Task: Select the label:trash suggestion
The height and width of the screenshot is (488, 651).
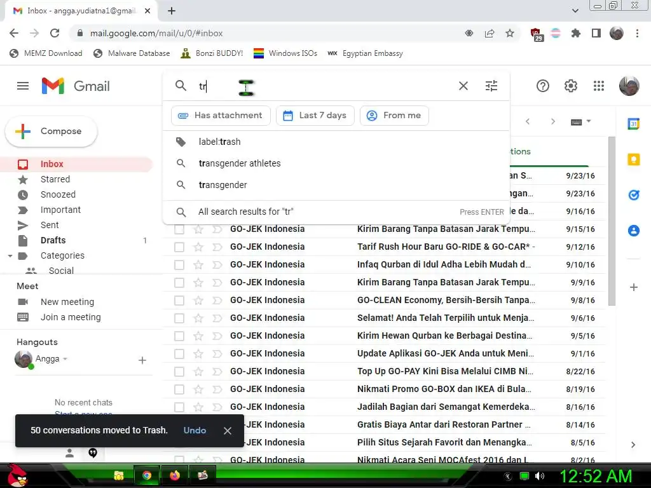Action: [336, 142]
